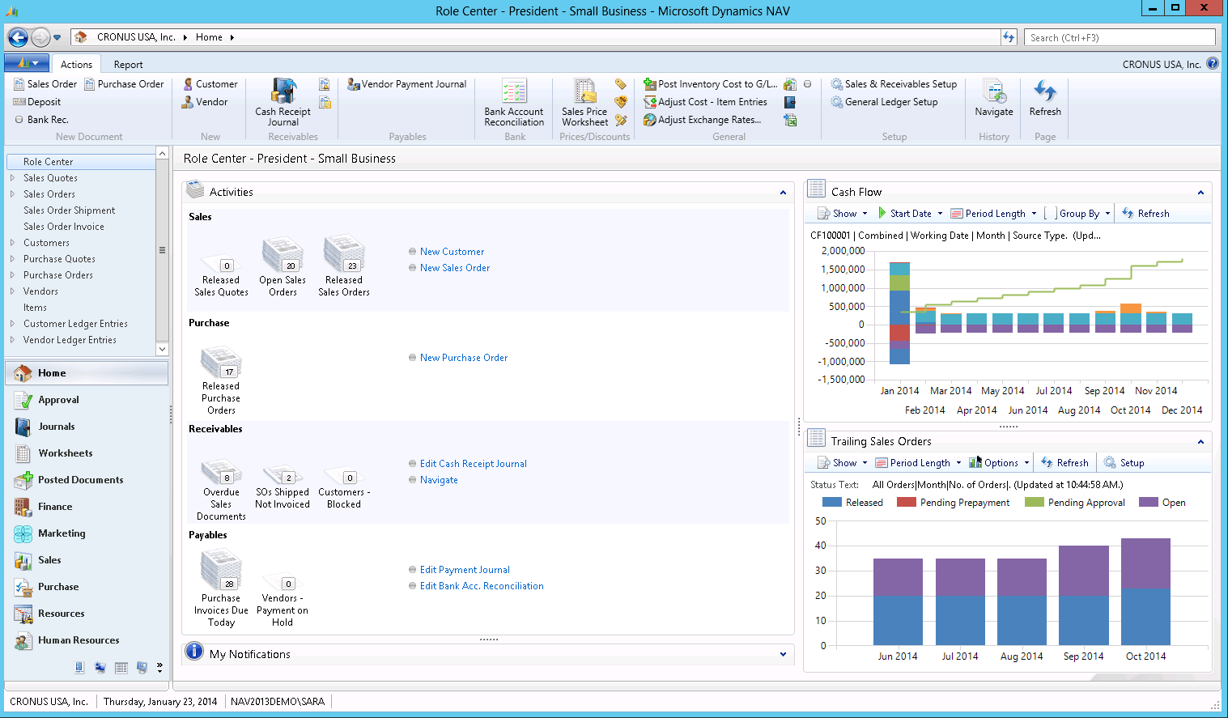Open Purchase Invoices Due Today cue

pos(221,588)
